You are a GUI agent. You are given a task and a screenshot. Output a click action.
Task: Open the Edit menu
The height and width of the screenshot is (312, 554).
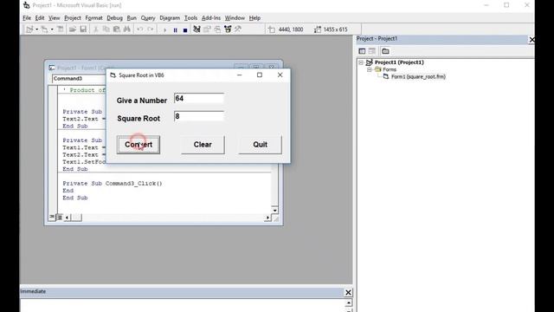[40, 17]
